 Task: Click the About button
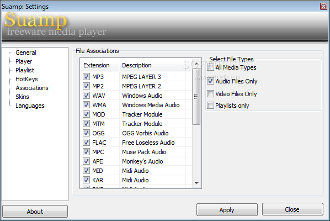35,211
